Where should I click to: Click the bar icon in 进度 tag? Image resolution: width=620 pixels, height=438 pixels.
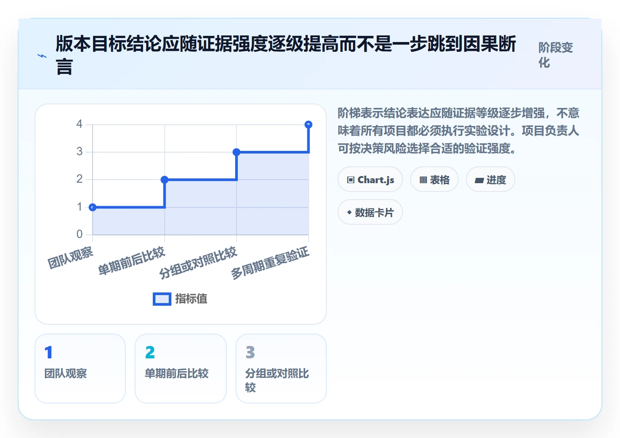click(479, 181)
